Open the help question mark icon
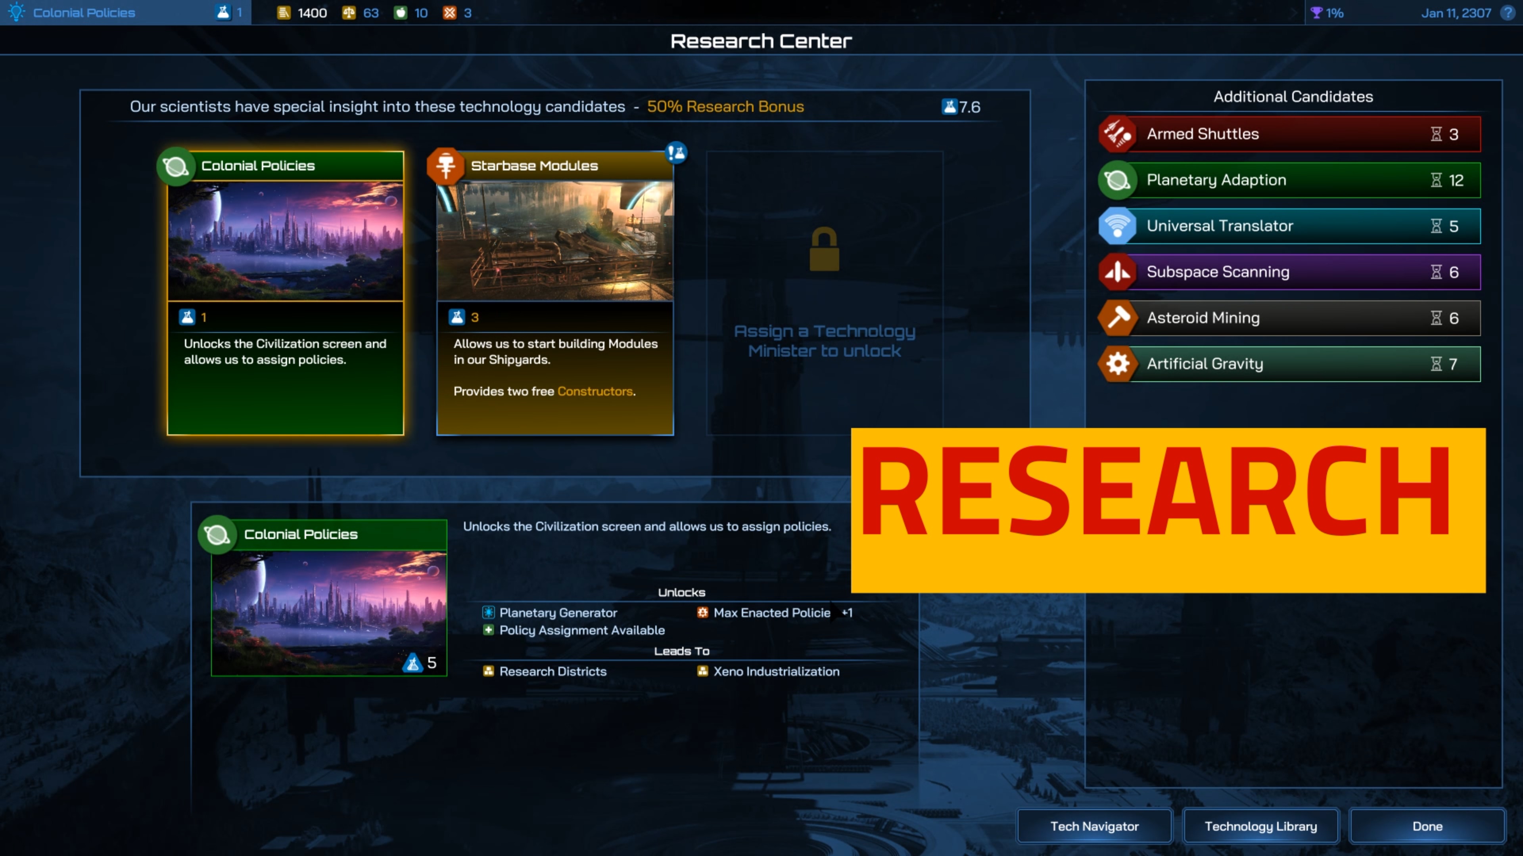The image size is (1523, 856). tap(1508, 12)
